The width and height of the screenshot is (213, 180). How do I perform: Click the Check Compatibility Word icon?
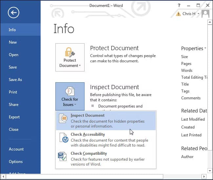(63, 156)
